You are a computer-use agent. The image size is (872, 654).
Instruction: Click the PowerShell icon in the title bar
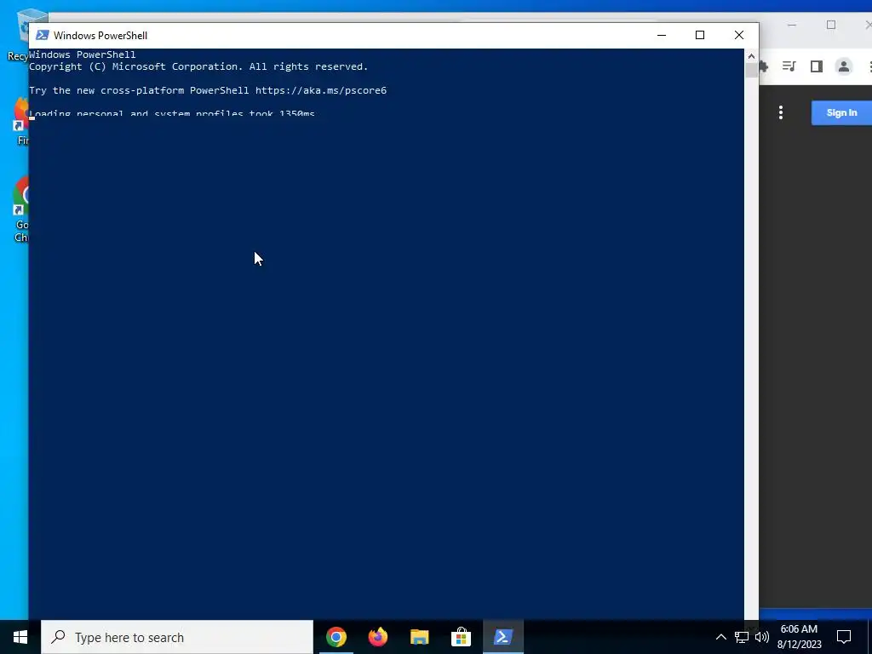tap(42, 35)
